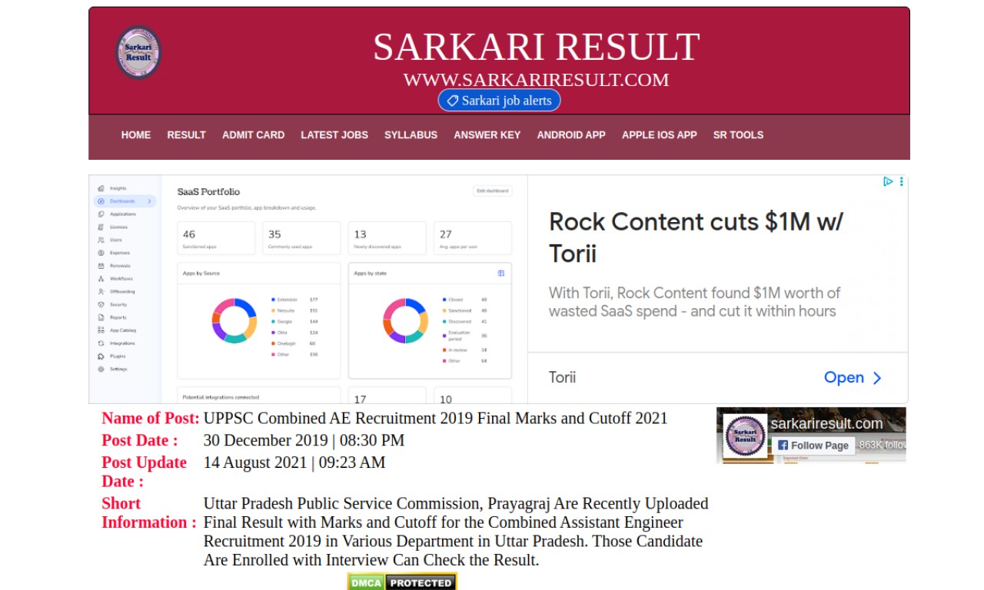Click the UPPSC Combined AE Recruitment post title
Screen dimensions: 984x590
(435, 419)
